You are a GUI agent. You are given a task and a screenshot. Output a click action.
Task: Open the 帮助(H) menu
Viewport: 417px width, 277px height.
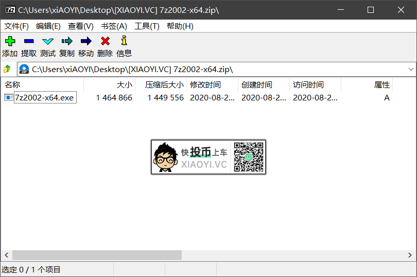(x=180, y=26)
